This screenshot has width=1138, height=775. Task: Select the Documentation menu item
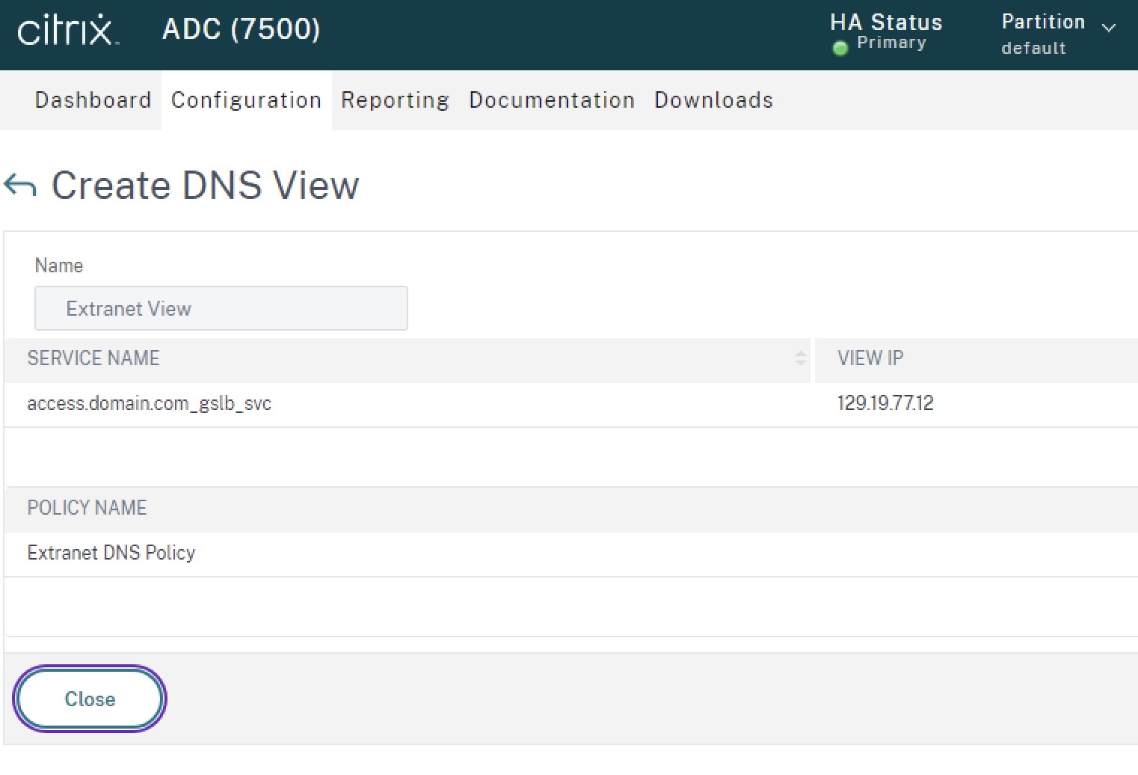click(551, 99)
